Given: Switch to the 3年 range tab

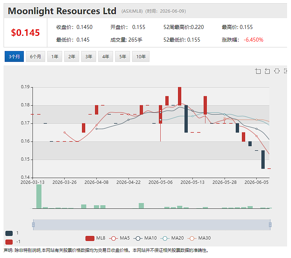Looking at the screenshot, I should pyautogui.click(x=88, y=56).
